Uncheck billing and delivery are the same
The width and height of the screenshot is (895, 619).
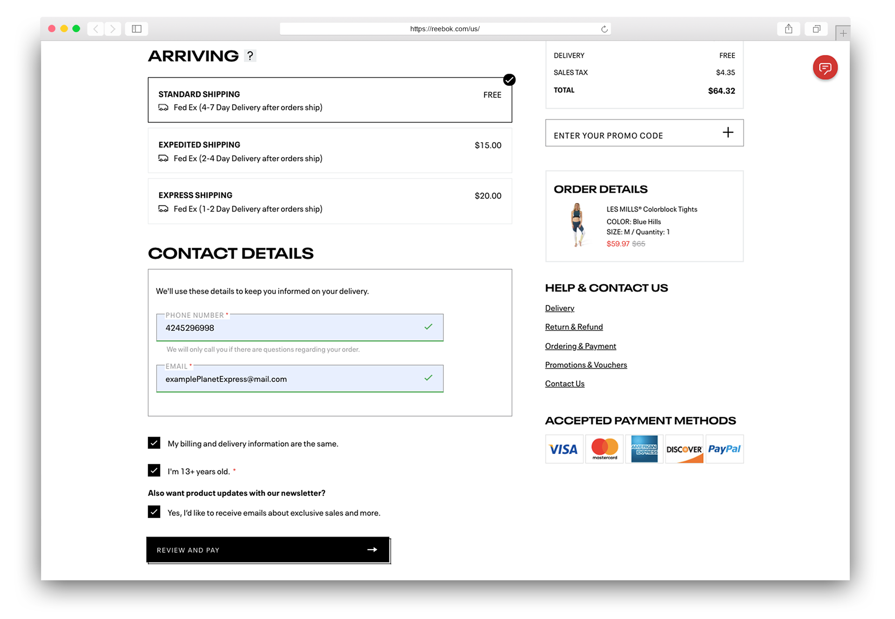coord(153,443)
